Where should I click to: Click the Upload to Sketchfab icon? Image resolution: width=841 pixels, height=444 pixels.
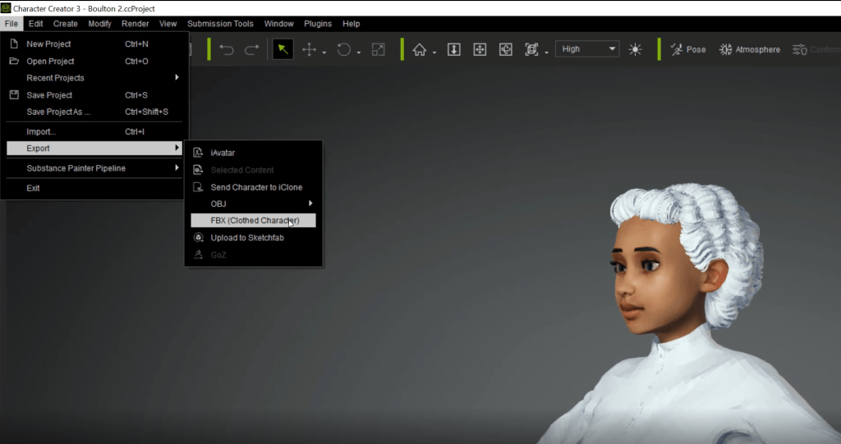click(x=198, y=237)
